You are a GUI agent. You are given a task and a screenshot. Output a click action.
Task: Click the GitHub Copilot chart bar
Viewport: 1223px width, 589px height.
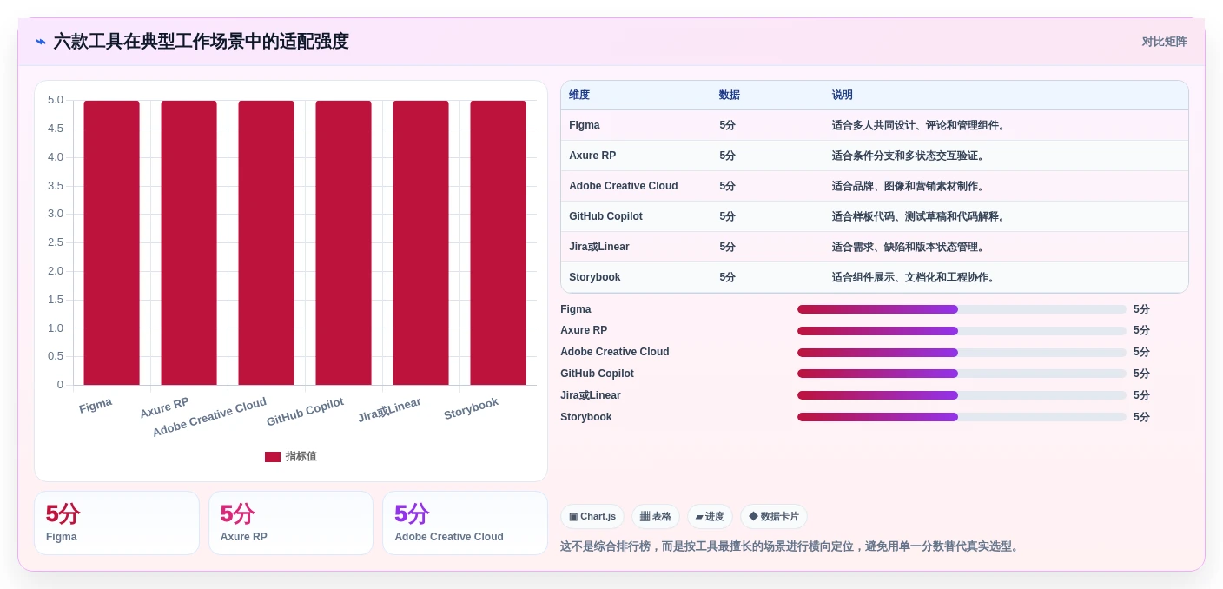point(343,242)
